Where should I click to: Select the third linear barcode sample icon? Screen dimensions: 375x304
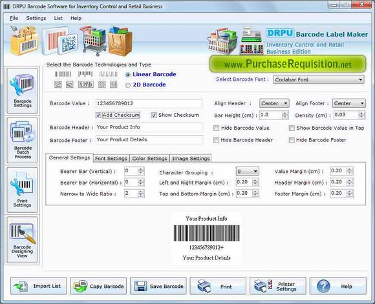coord(108,74)
